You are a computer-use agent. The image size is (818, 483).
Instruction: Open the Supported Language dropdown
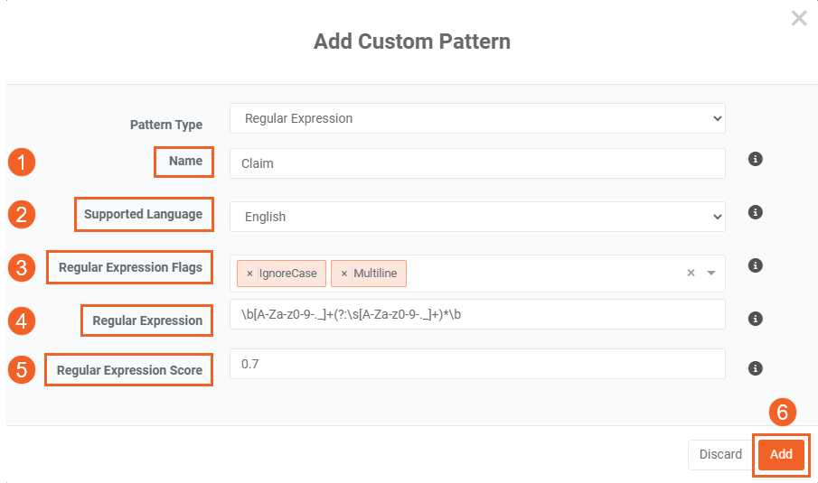pos(477,217)
